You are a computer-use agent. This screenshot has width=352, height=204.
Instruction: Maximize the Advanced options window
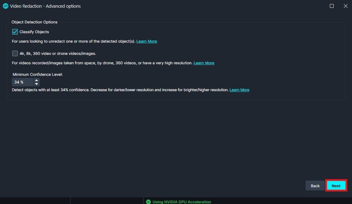click(x=332, y=6)
